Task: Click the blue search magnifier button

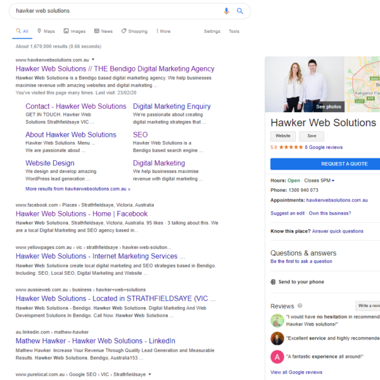Action: (240, 11)
